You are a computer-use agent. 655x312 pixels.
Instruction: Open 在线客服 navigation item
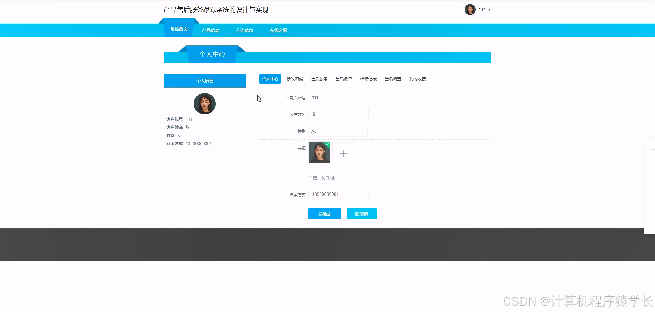coord(278,30)
